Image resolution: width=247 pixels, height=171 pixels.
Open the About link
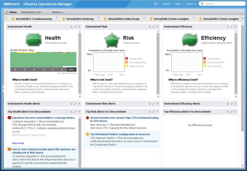coord(166,4)
